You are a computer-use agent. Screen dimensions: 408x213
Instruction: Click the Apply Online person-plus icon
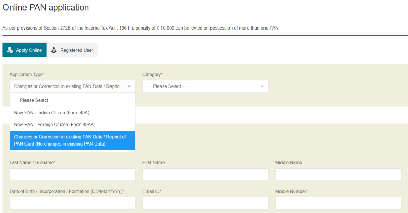(9, 50)
